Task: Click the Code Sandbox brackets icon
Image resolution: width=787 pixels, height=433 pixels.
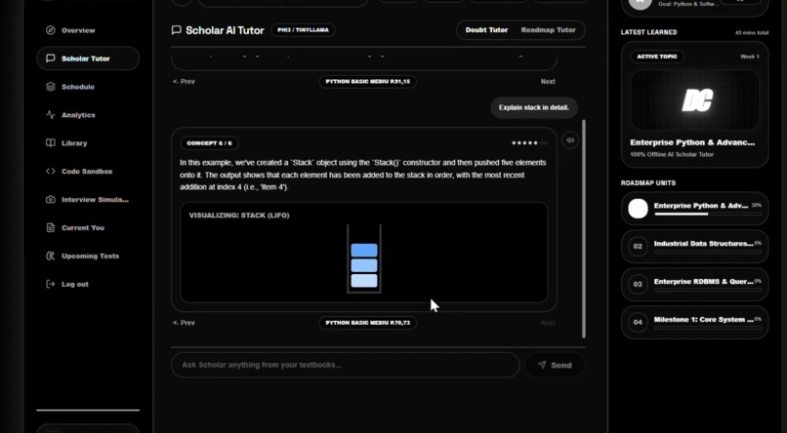Action: (x=50, y=171)
